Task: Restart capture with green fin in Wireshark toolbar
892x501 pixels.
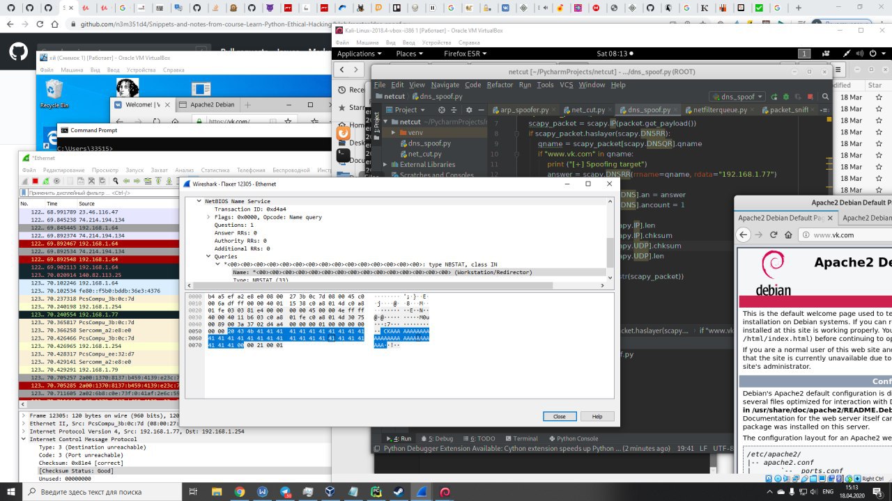Action: coord(46,181)
